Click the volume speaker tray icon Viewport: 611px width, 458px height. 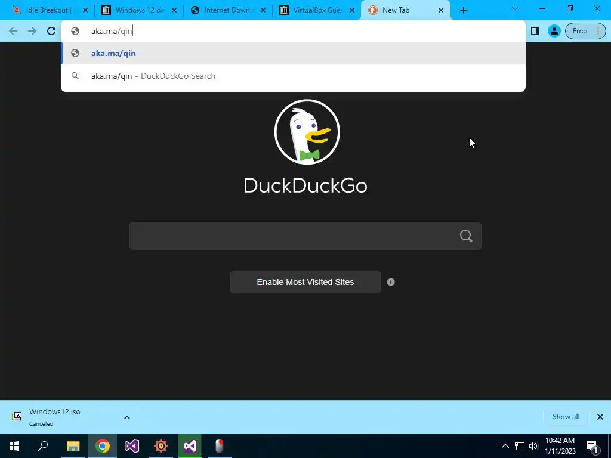point(533,446)
